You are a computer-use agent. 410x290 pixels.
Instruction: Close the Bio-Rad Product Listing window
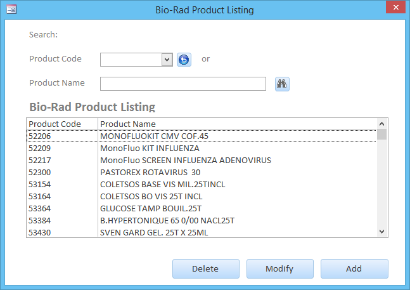click(395, 7)
